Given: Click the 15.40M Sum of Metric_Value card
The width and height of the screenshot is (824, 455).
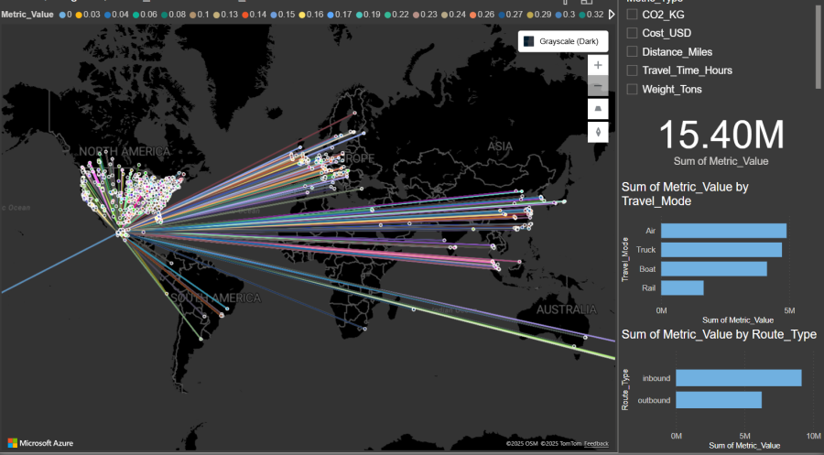Looking at the screenshot, I should (x=721, y=142).
